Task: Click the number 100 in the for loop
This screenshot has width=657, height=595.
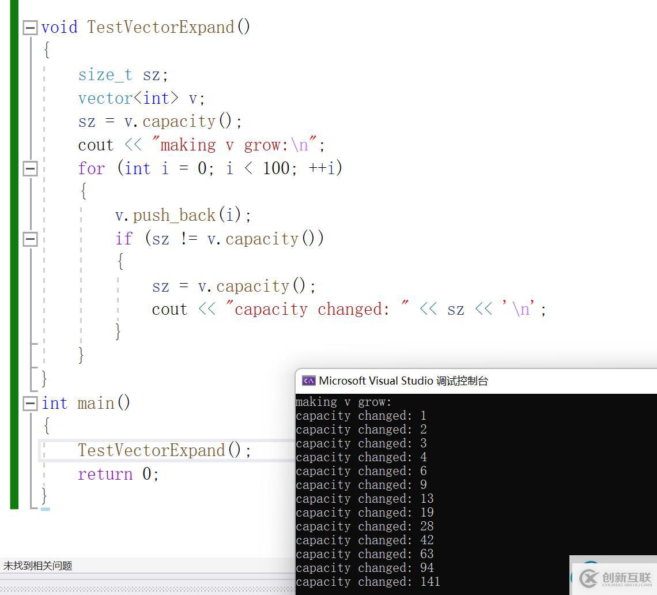Action: tap(276, 169)
